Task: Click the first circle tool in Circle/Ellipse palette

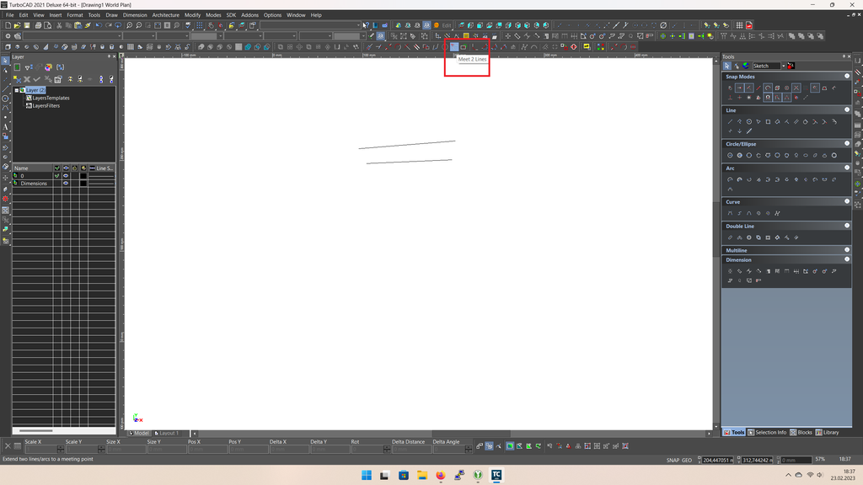Action: click(730, 156)
